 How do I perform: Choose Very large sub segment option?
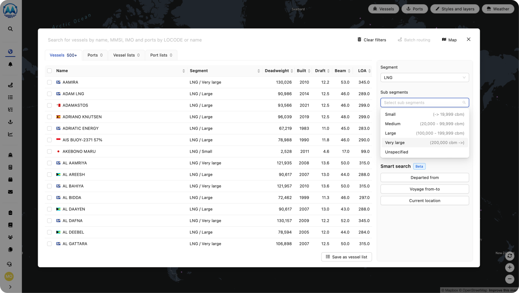(x=424, y=143)
